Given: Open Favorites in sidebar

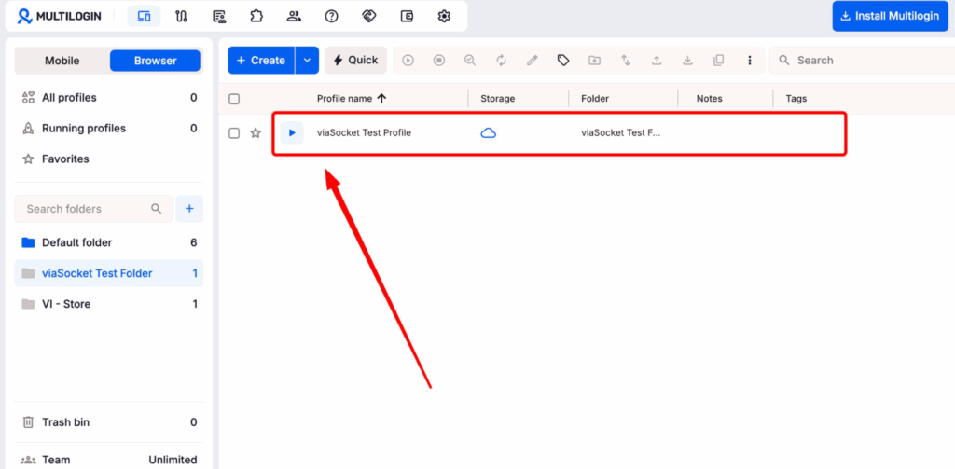Looking at the screenshot, I should tap(109, 159).
